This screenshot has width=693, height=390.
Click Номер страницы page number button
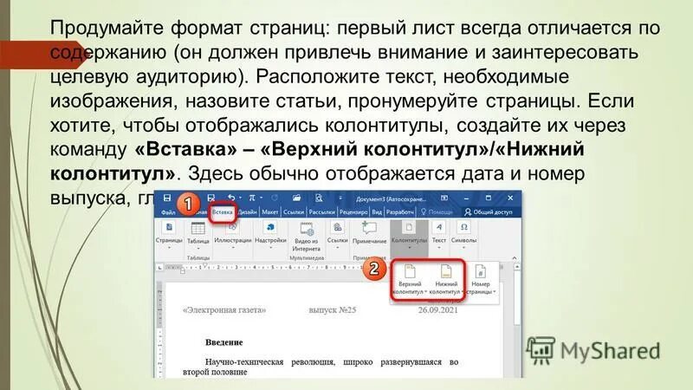click(481, 280)
